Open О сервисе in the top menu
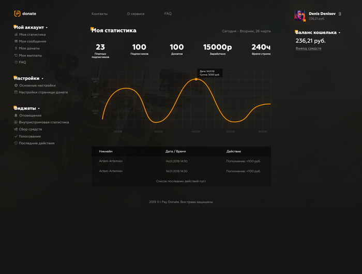Image resolution: width=362 pixels, height=274 pixels. (135, 13)
